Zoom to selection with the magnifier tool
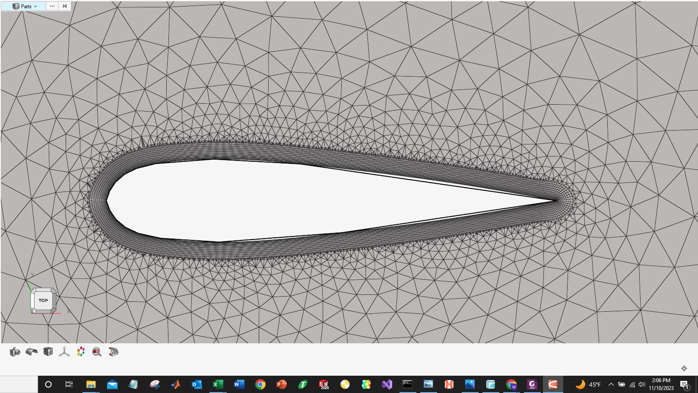 click(97, 351)
